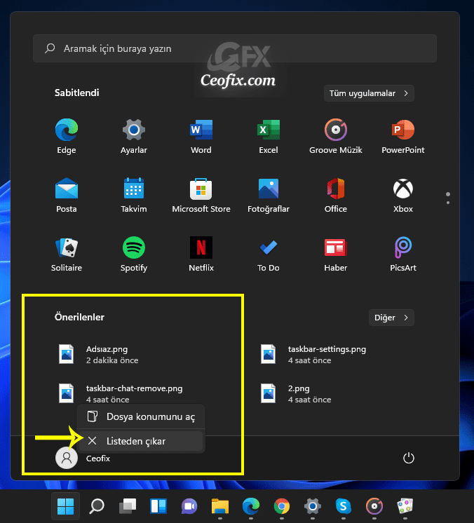
Task: Open the Office app
Action: 336,195
